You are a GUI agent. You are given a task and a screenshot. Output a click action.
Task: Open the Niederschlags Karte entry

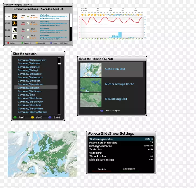tap(119, 84)
